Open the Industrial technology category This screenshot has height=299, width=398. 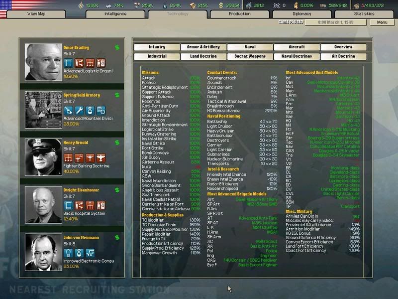click(157, 56)
